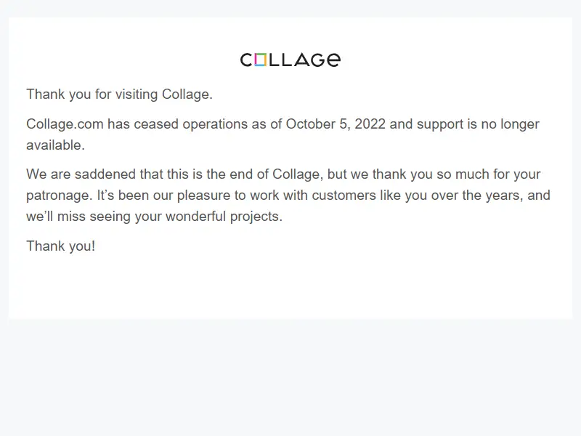This screenshot has height=436, width=581.
Task: Click the colorful square O in logo
Action: (261, 60)
